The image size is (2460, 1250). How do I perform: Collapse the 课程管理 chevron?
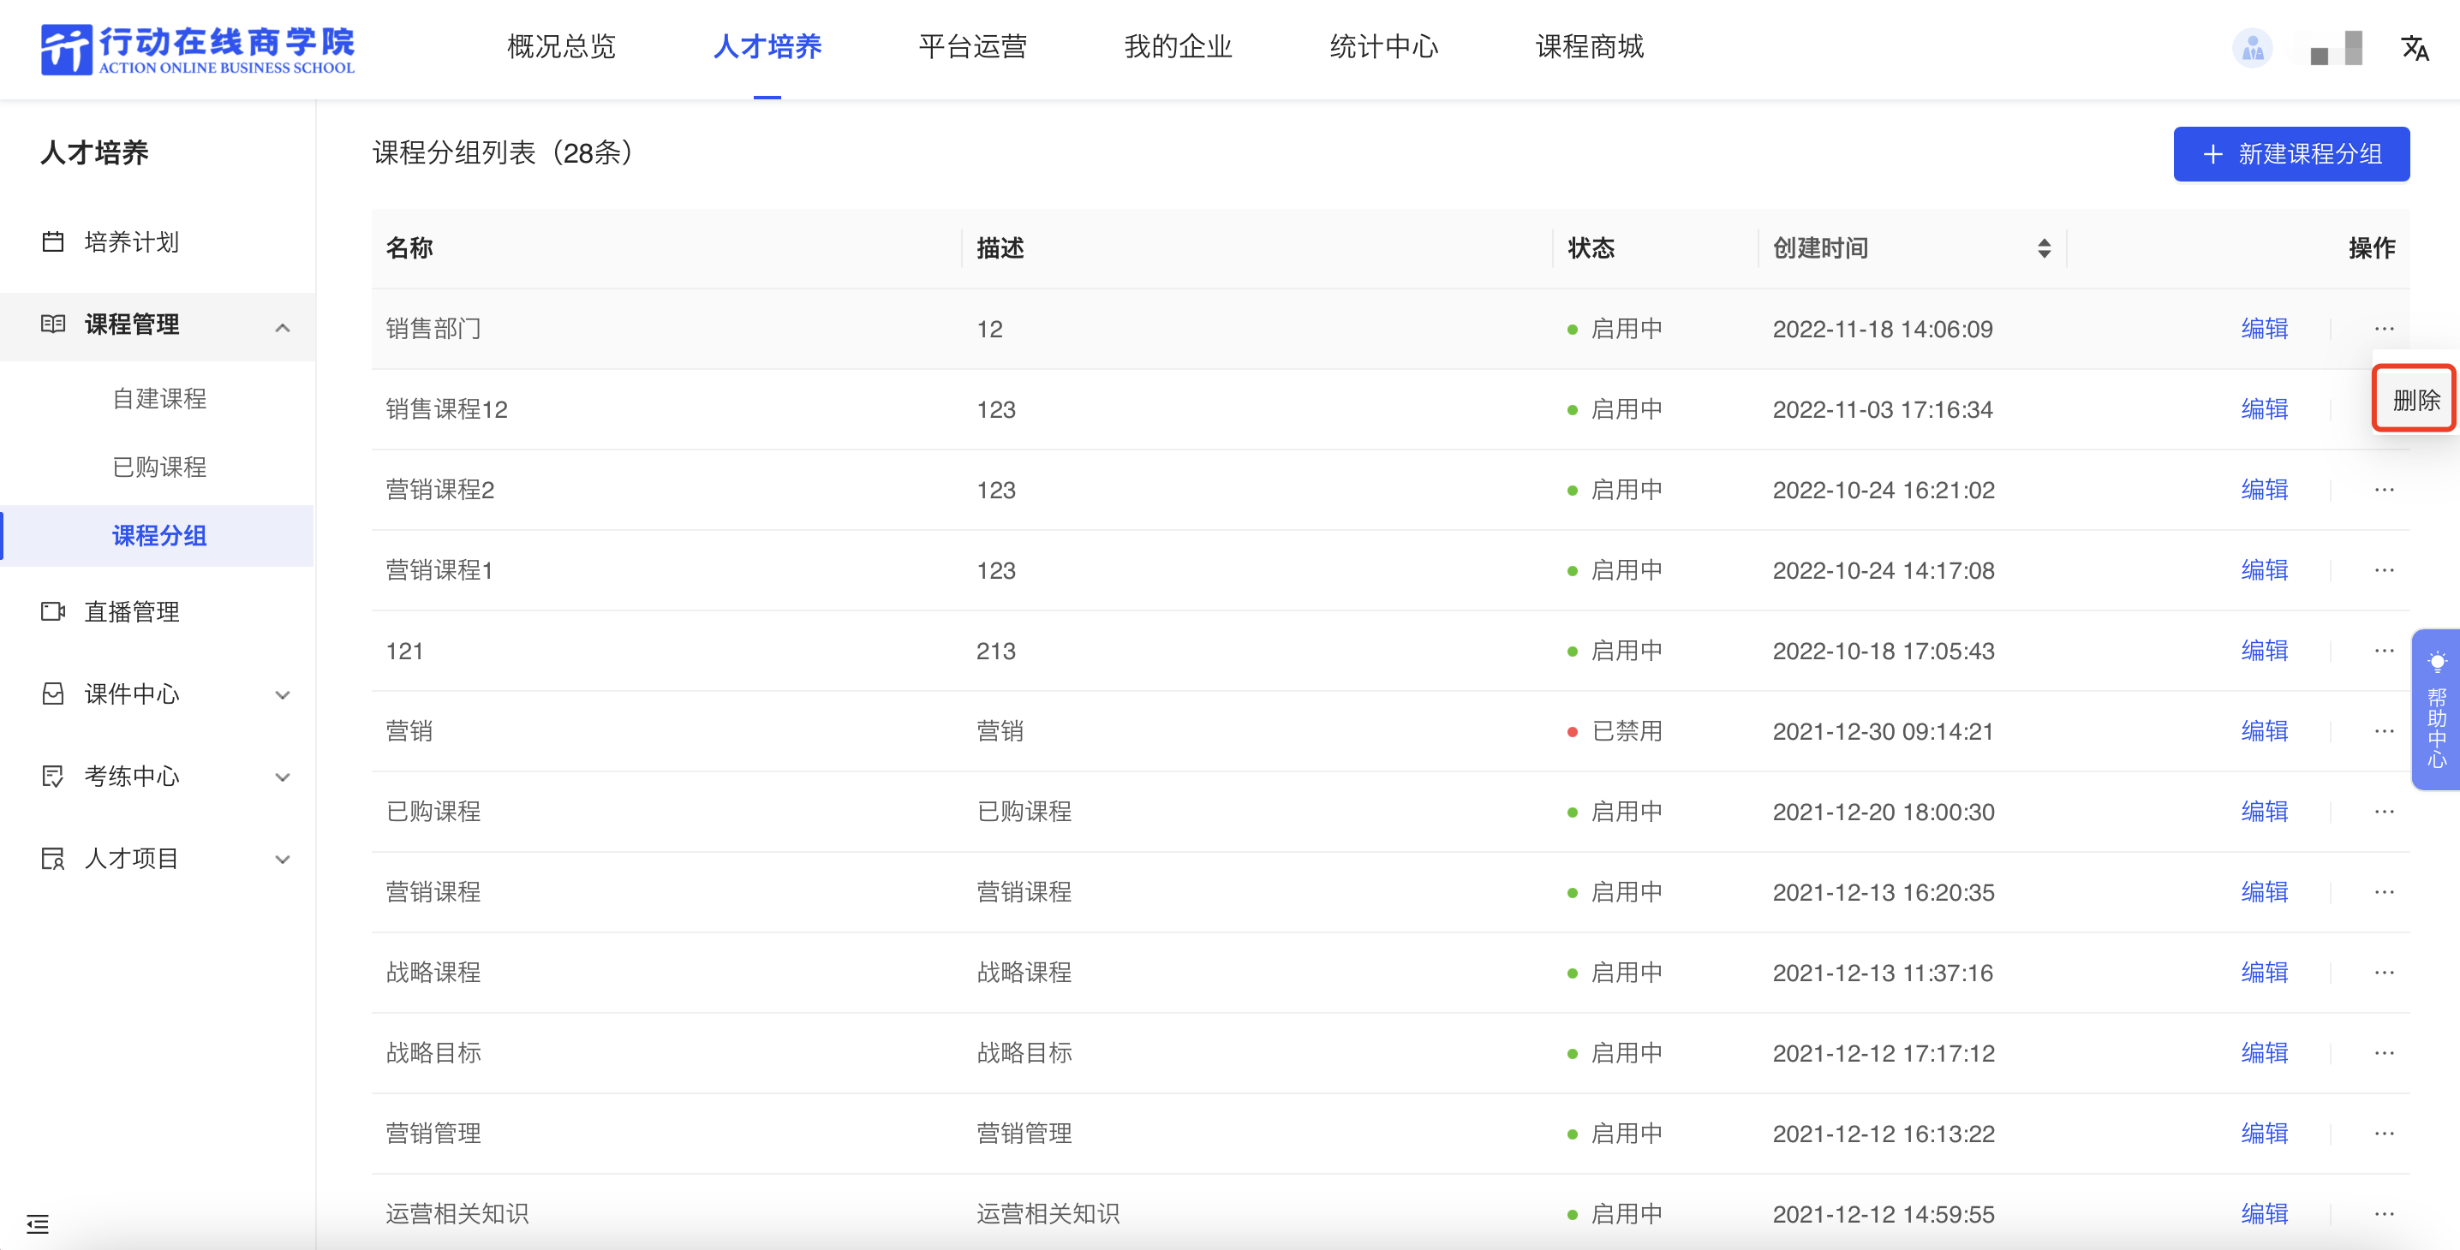282,327
